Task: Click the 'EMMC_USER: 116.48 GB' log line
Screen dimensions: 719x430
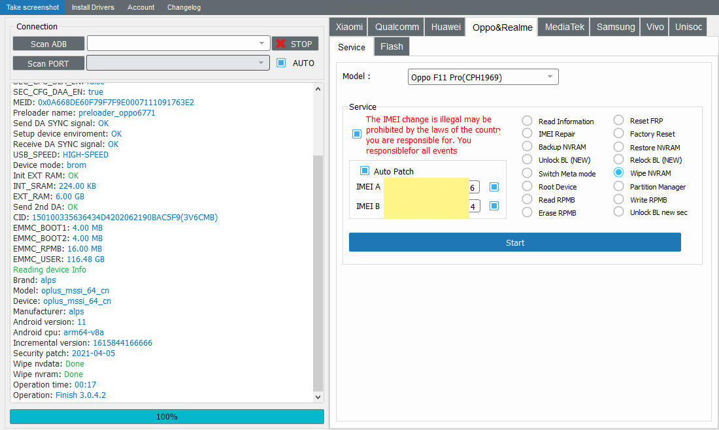Action: click(x=59, y=259)
